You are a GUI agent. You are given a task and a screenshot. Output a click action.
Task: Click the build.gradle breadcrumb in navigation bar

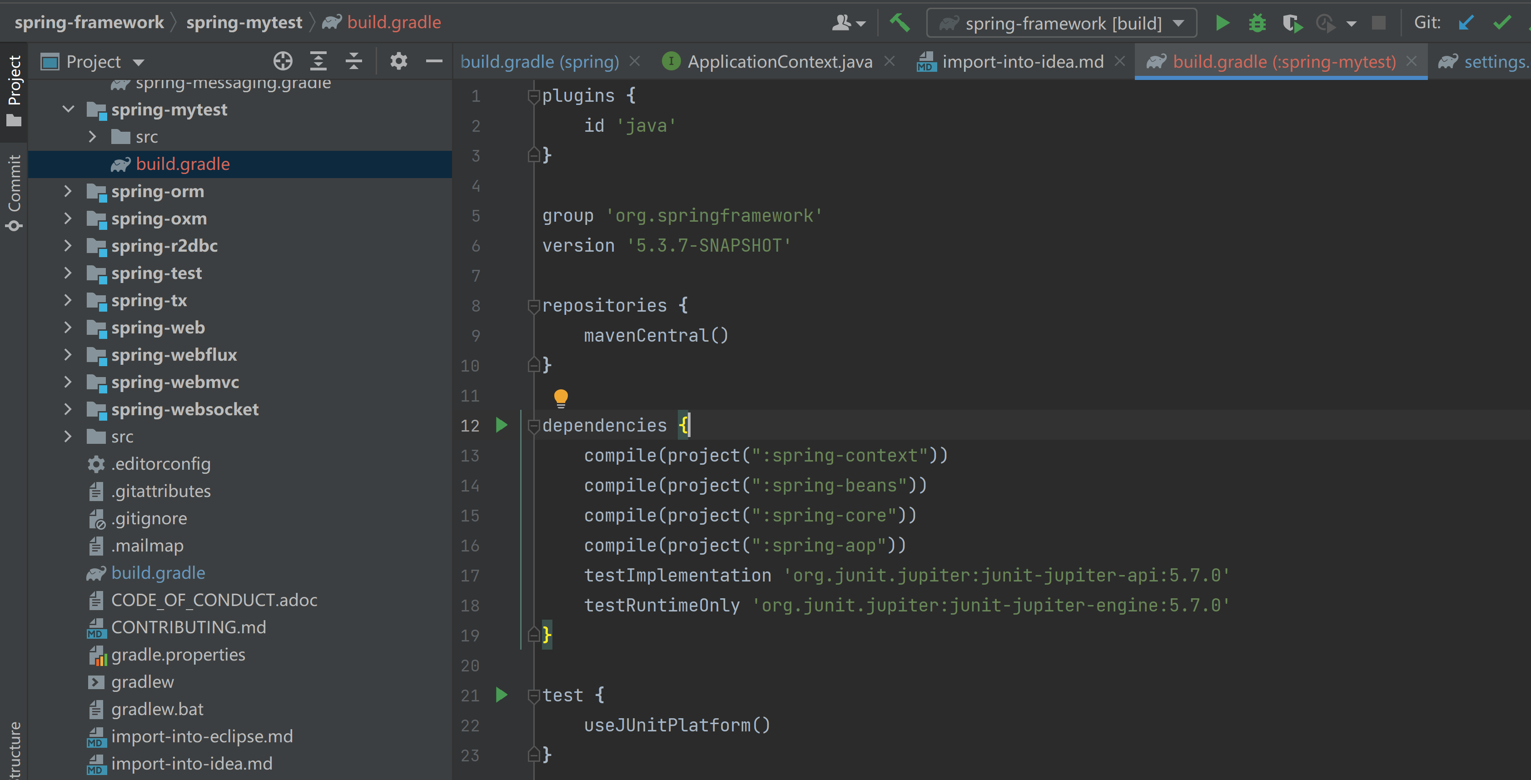coord(382,23)
